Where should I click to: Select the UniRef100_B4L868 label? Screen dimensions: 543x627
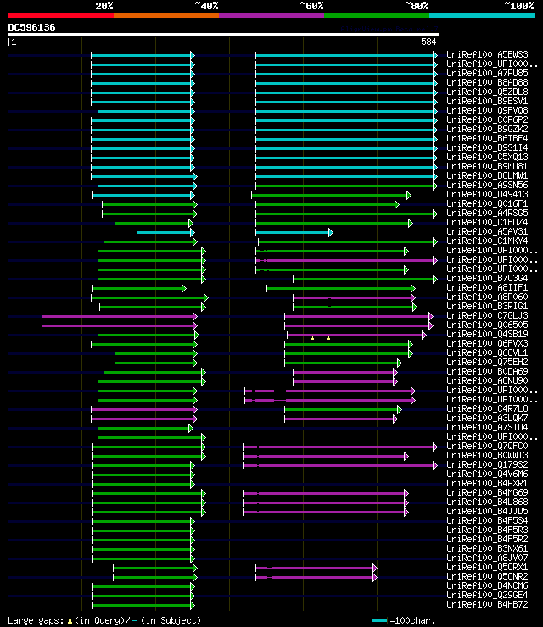(487, 502)
